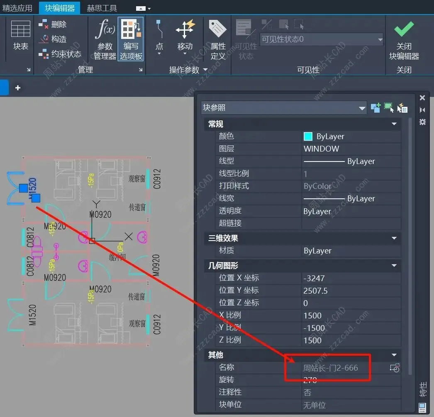This screenshot has height=417, width=434.
Task: Expand the 操作参数 panel dropdown
Action: click(205, 70)
